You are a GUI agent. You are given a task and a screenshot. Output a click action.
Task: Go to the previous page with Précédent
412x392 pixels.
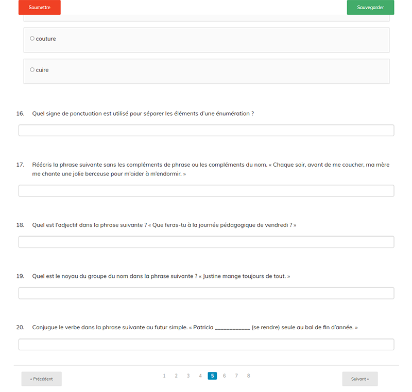coord(41,379)
